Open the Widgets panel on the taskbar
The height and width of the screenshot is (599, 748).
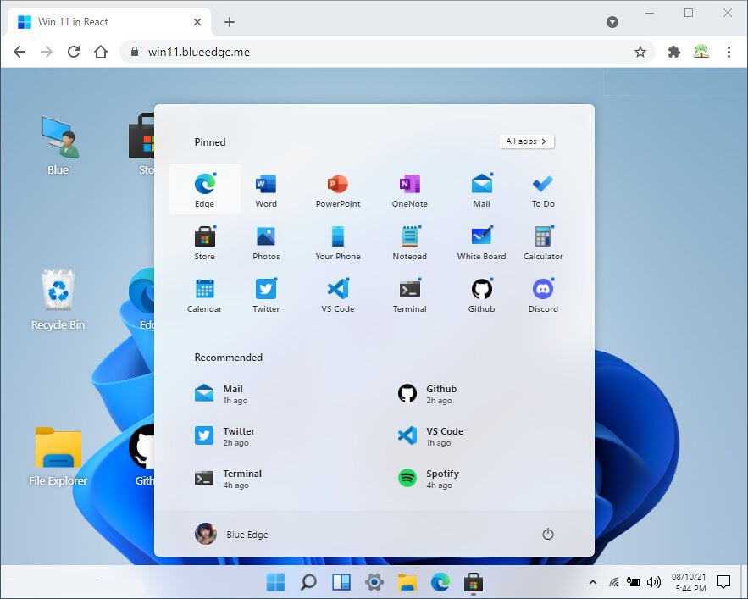341,582
